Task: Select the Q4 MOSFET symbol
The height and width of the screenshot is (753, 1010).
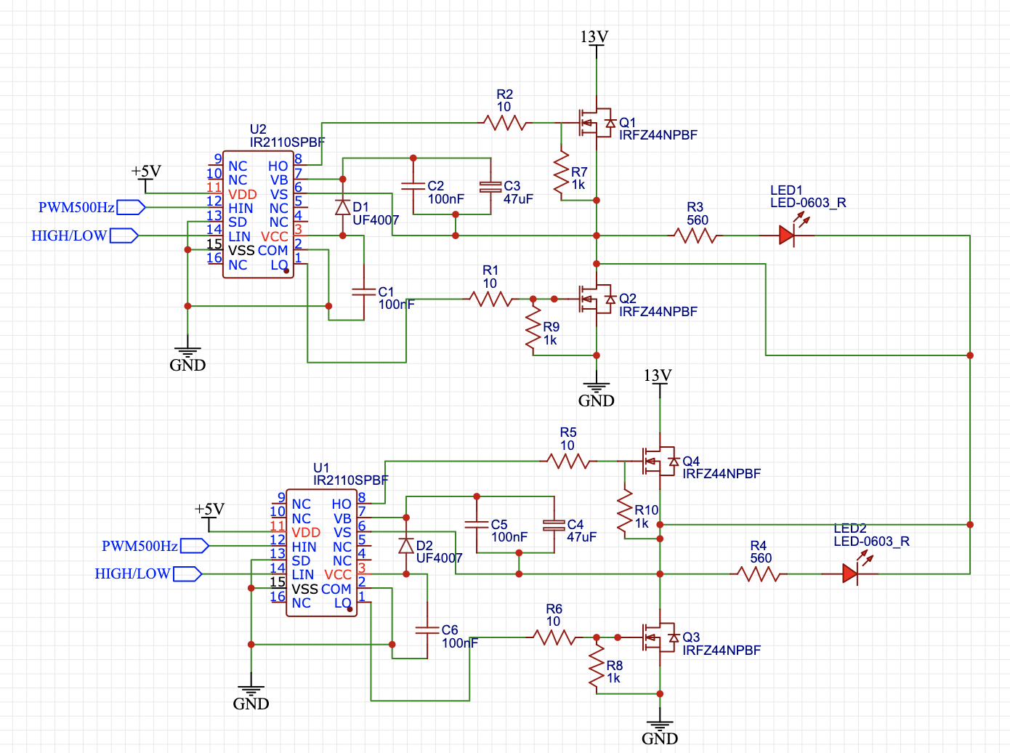Action: tap(660, 461)
